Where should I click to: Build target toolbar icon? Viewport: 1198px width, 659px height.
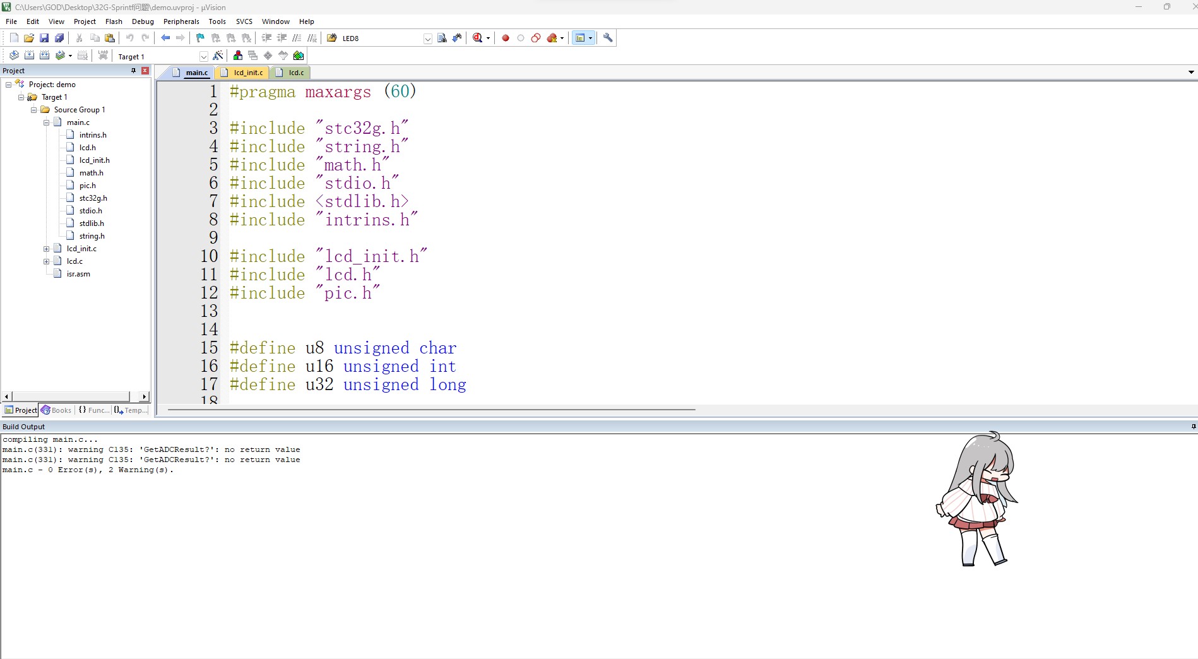(x=29, y=56)
